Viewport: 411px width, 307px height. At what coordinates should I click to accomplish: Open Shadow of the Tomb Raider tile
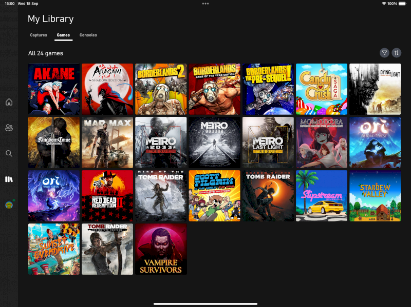(x=268, y=196)
